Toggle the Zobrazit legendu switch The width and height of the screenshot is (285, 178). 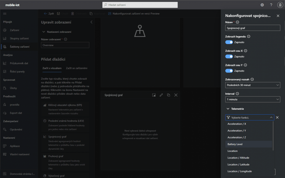(229, 42)
